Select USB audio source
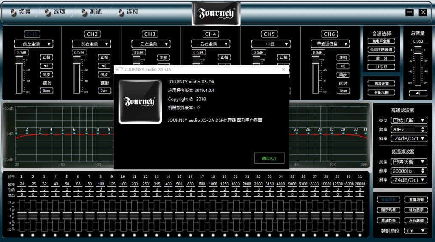 [381, 67]
